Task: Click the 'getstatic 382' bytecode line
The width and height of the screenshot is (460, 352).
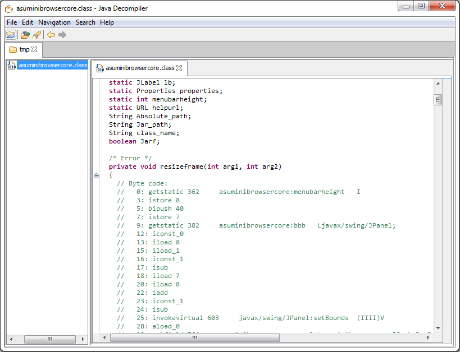Action: click(256, 225)
